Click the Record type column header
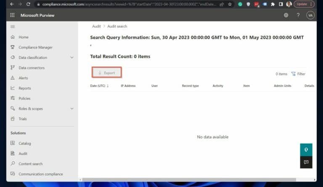The image size is (323, 187). click(x=191, y=86)
